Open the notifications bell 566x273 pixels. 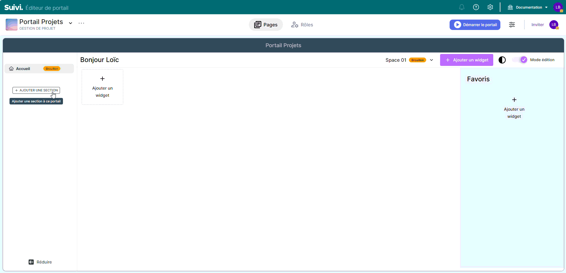(x=461, y=7)
